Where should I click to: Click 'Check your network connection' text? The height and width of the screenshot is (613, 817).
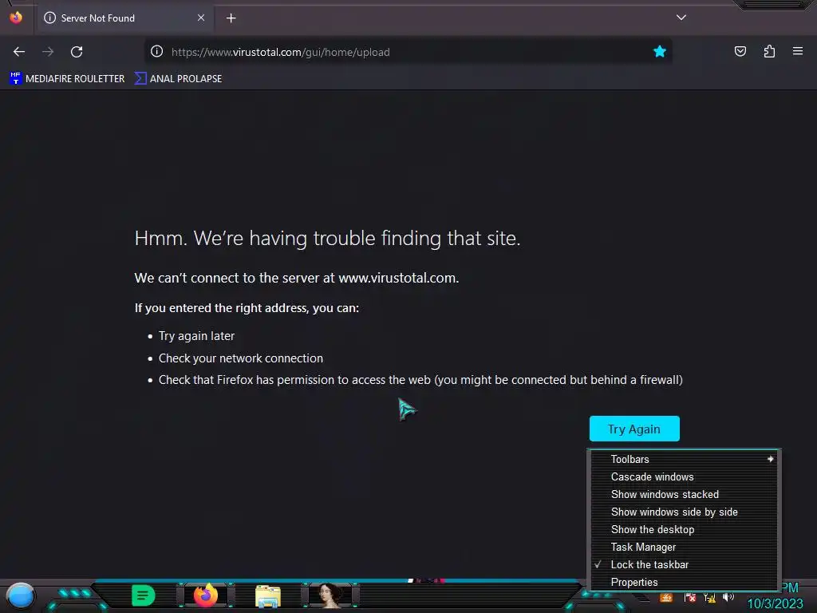tap(241, 358)
